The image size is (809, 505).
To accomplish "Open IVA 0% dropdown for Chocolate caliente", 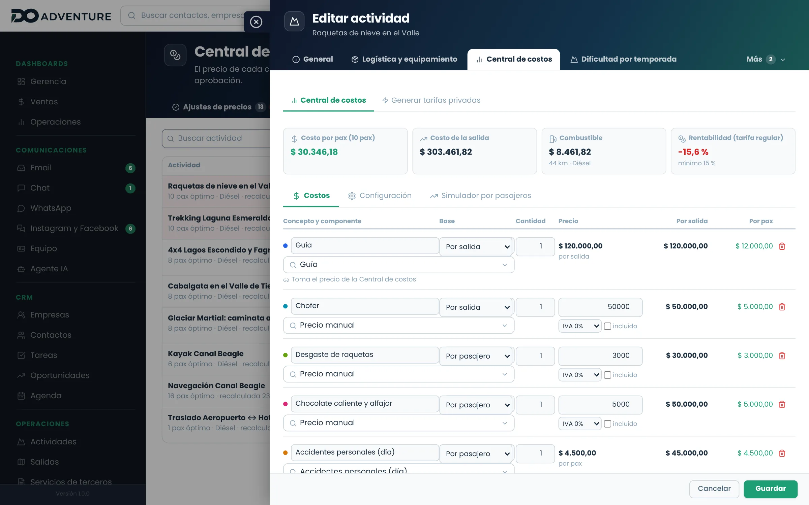I will (x=580, y=424).
